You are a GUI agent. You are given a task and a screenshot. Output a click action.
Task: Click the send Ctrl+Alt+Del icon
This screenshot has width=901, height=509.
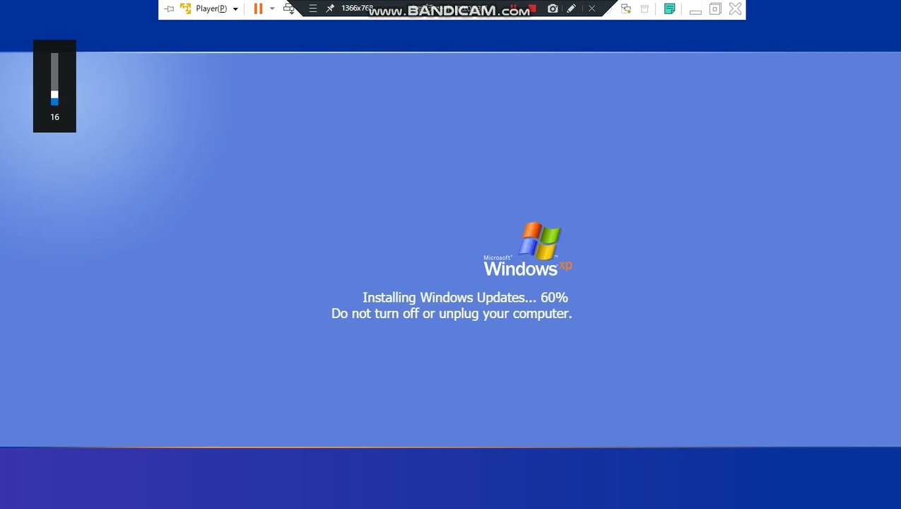coord(289,8)
